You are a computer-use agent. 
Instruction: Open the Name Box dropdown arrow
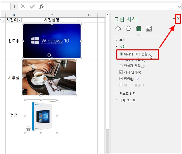pyautogui.click(x=8, y=6)
